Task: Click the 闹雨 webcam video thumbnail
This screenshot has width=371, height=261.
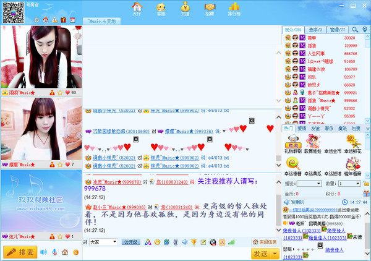Action: pos(40,57)
